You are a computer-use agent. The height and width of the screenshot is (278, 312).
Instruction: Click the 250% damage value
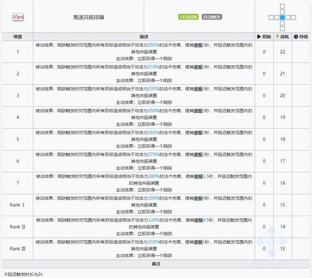click(x=153, y=111)
